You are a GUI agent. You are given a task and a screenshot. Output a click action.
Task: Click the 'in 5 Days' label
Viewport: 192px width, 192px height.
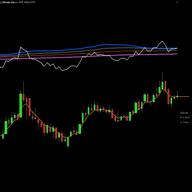click(x=184, y=122)
